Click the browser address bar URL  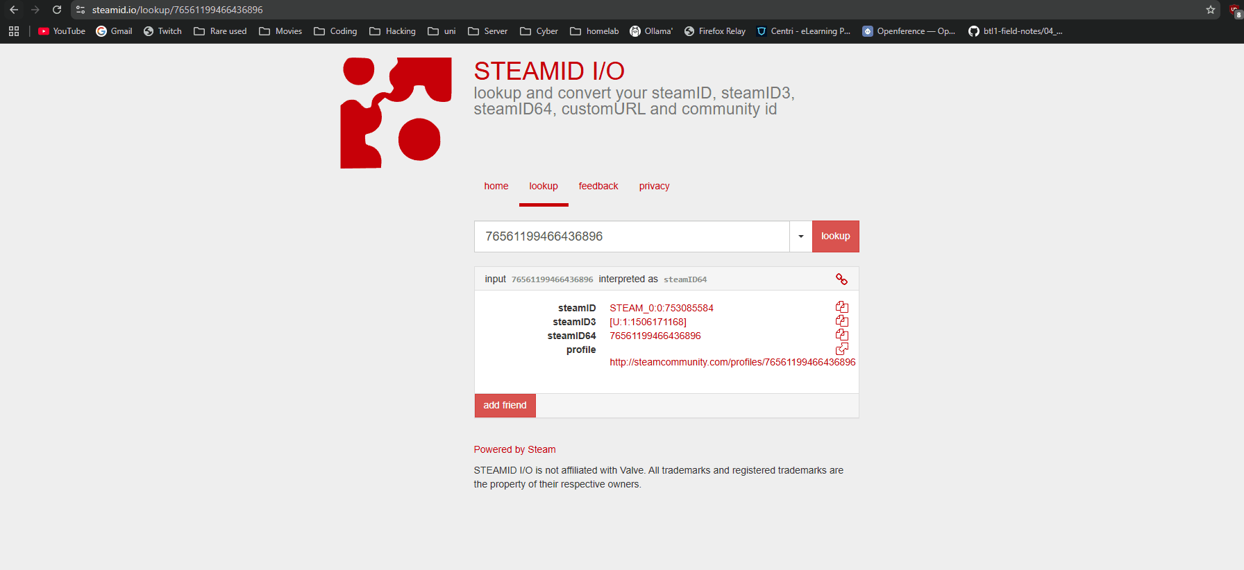pyautogui.click(x=178, y=10)
